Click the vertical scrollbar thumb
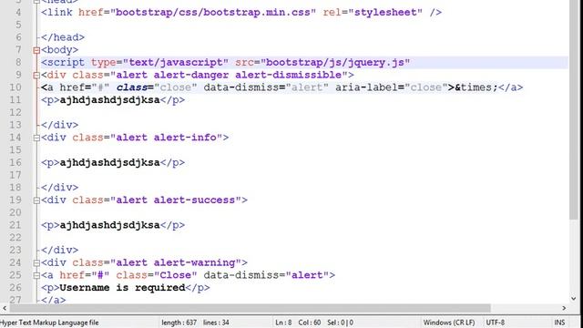This screenshot has width=583, height=328. click(x=573, y=109)
